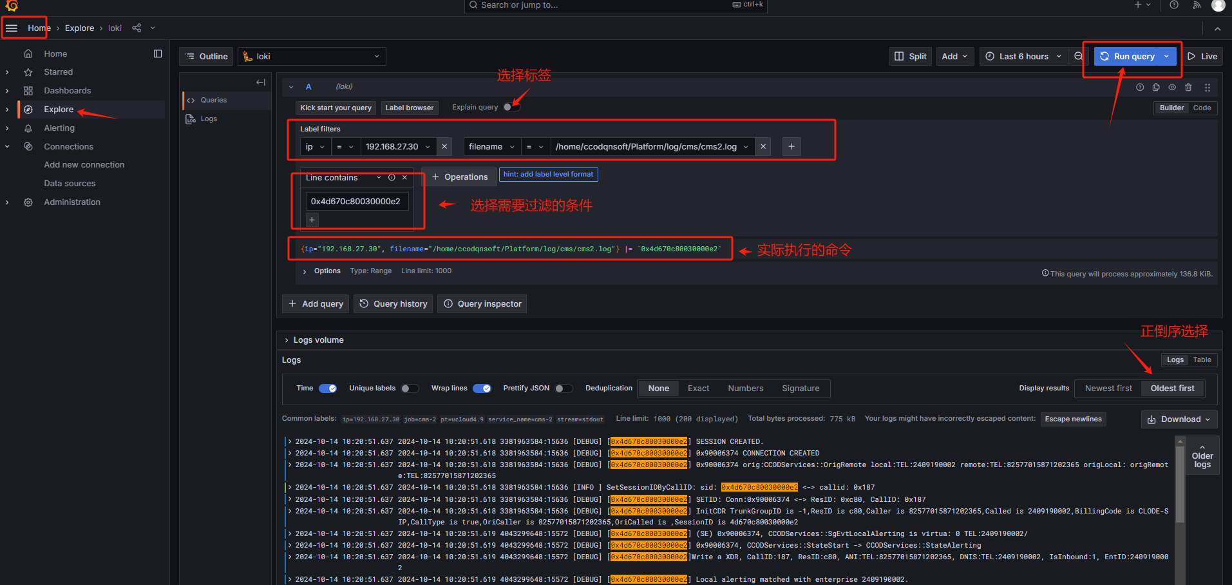The image size is (1232, 585).
Task: Set deduplication to None
Action: pyautogui.click(x=658, y=388)
